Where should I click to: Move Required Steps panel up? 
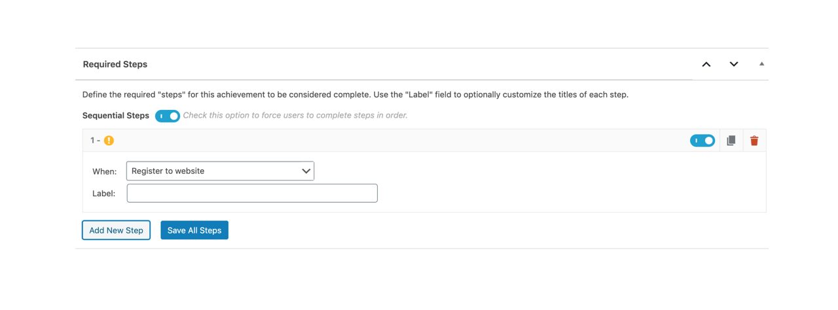[706, 64]
